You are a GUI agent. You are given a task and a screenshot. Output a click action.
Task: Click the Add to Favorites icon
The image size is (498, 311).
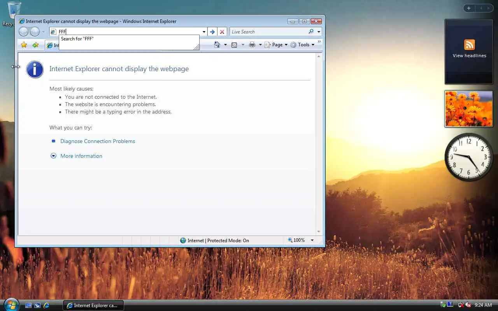35,45
